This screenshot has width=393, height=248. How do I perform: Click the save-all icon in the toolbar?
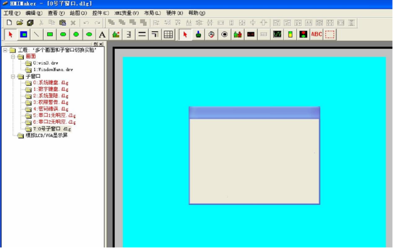[30, 23]
